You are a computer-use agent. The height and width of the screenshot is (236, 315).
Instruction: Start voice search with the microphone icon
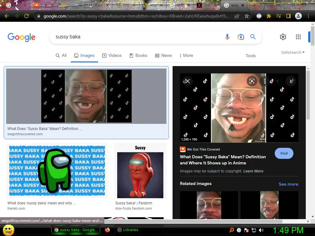227,37
